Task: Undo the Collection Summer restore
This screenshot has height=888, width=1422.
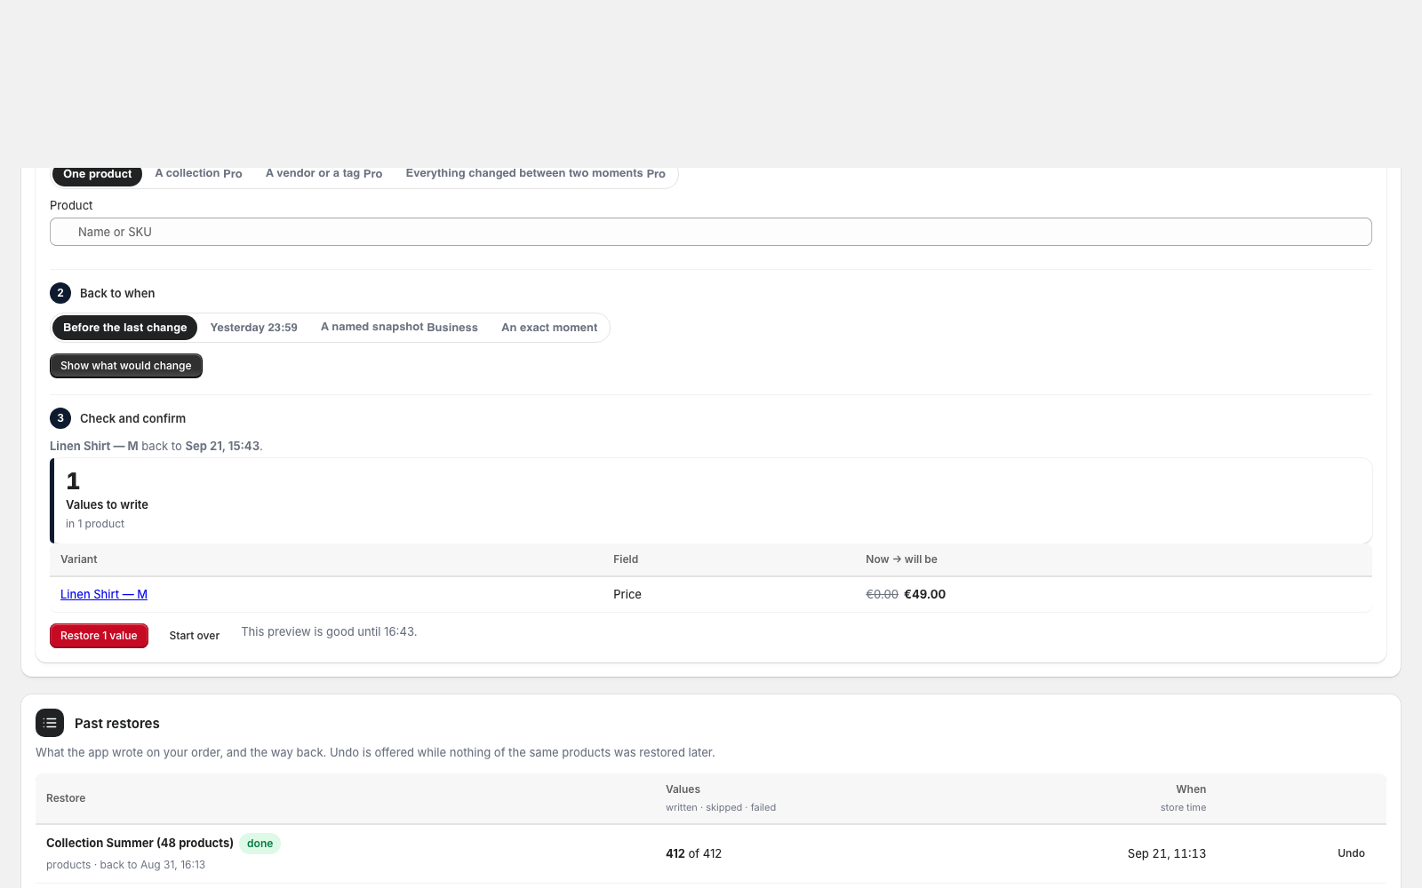Action: (x=1351, y=853)
